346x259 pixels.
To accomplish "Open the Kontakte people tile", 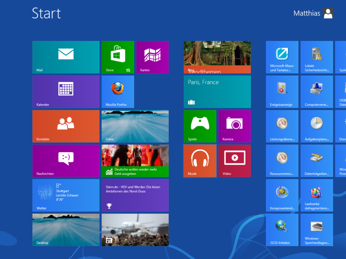I will (x=66, y=126).
